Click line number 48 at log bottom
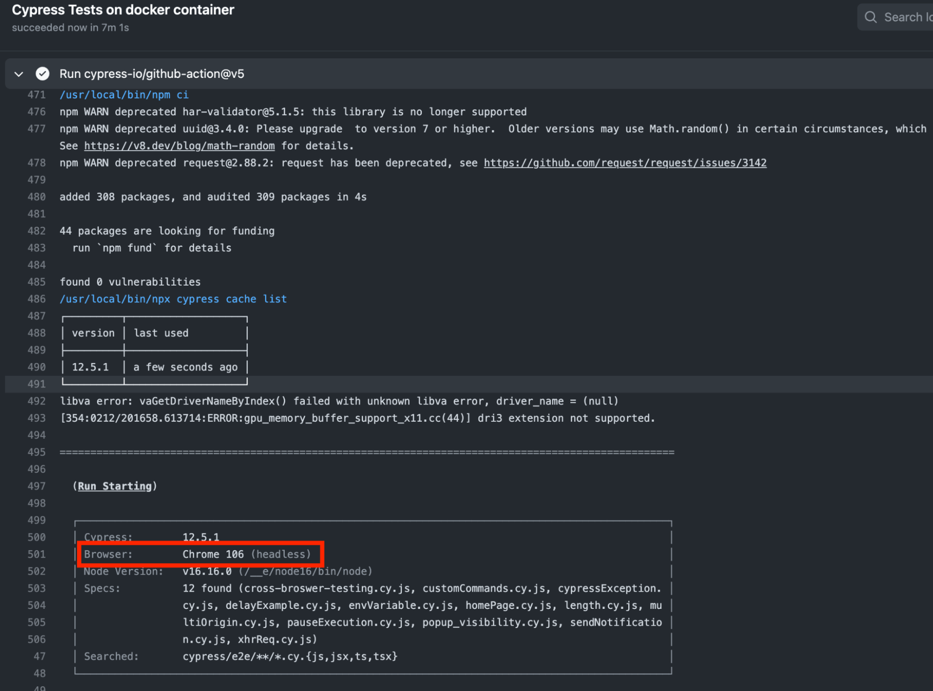The width and height of the screenshot is (933, 691). pyautogui.click(x=40, y=673)
